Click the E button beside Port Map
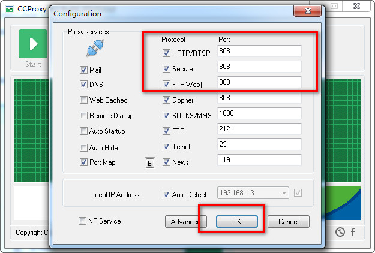 point(150,163)
